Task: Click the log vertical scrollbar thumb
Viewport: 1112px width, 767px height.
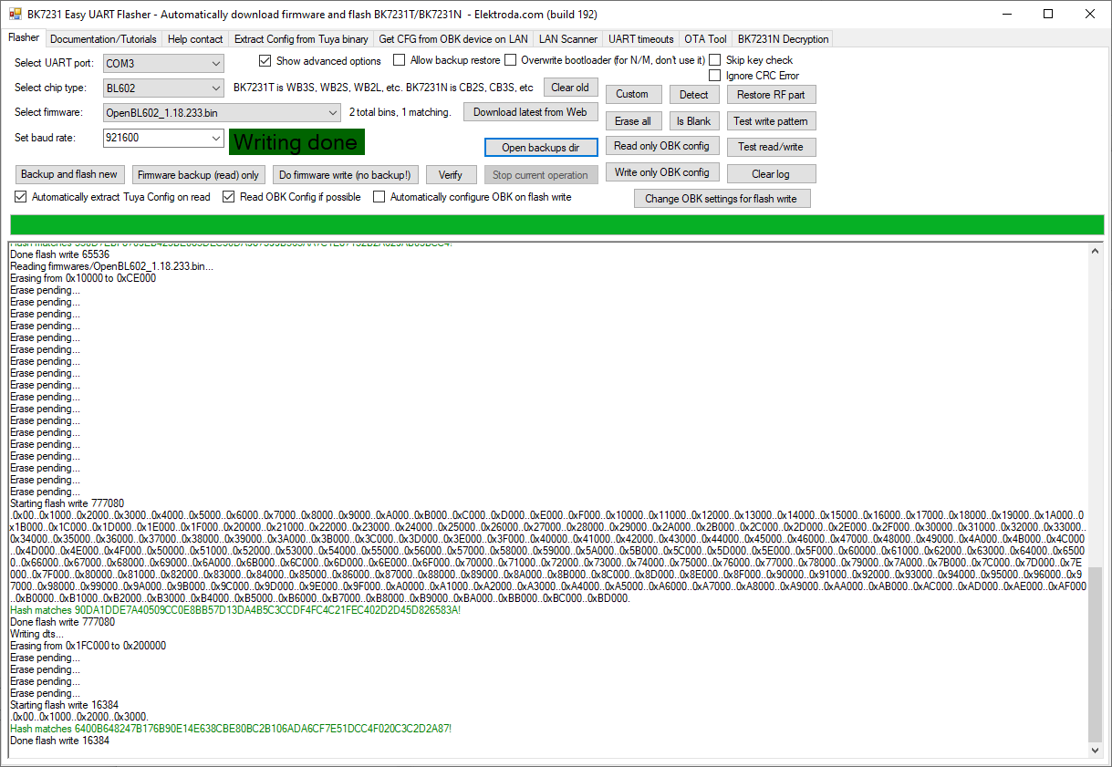Action: tap(1096, 654)
